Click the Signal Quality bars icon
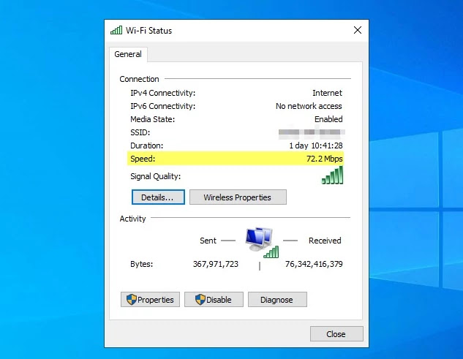463x359 pixels. pos(332,175)
